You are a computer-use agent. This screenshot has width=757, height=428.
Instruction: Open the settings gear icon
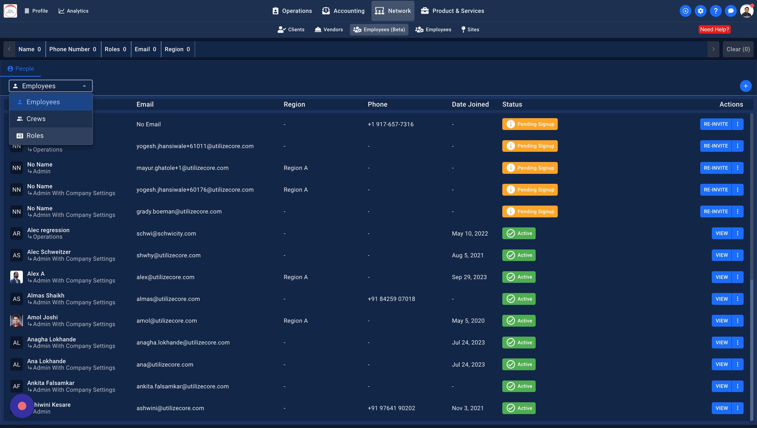pos(700,11)
